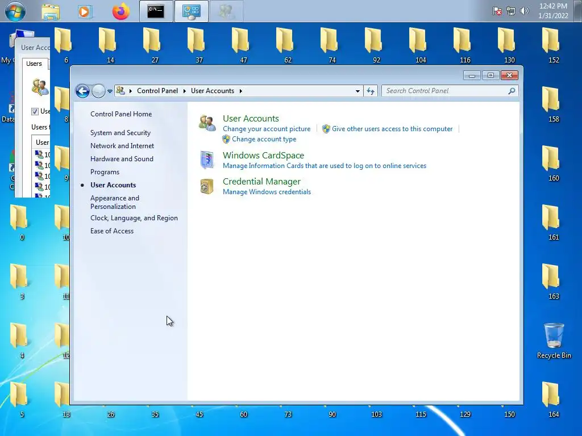This screenshot has height=436, width=582.
Task: Open Appearance and Personalization category
Action: (115, 202)
